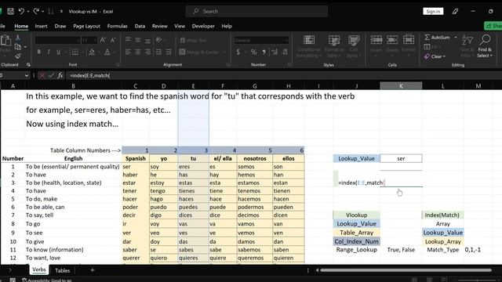Click the Undo arrow icon
Screen dimensions: 502x282
(x=21, y=11)
